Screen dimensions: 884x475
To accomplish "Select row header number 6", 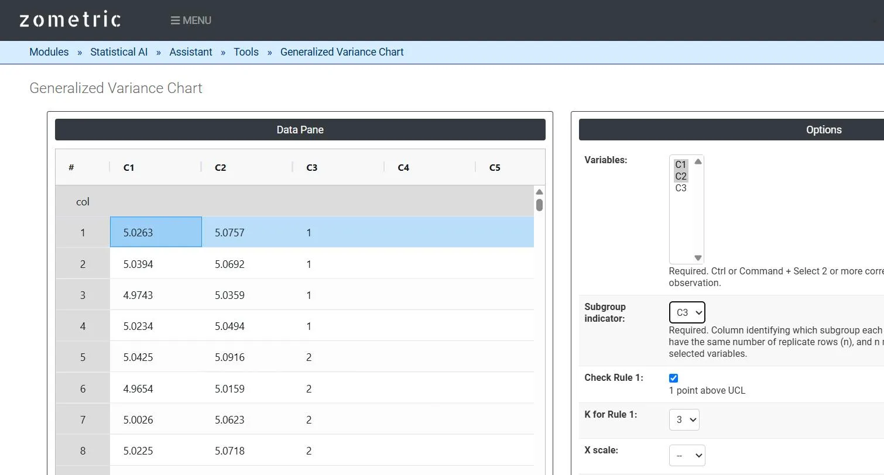I will tap(83, 388).
